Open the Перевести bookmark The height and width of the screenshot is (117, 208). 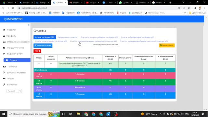(x=68, y=13)
